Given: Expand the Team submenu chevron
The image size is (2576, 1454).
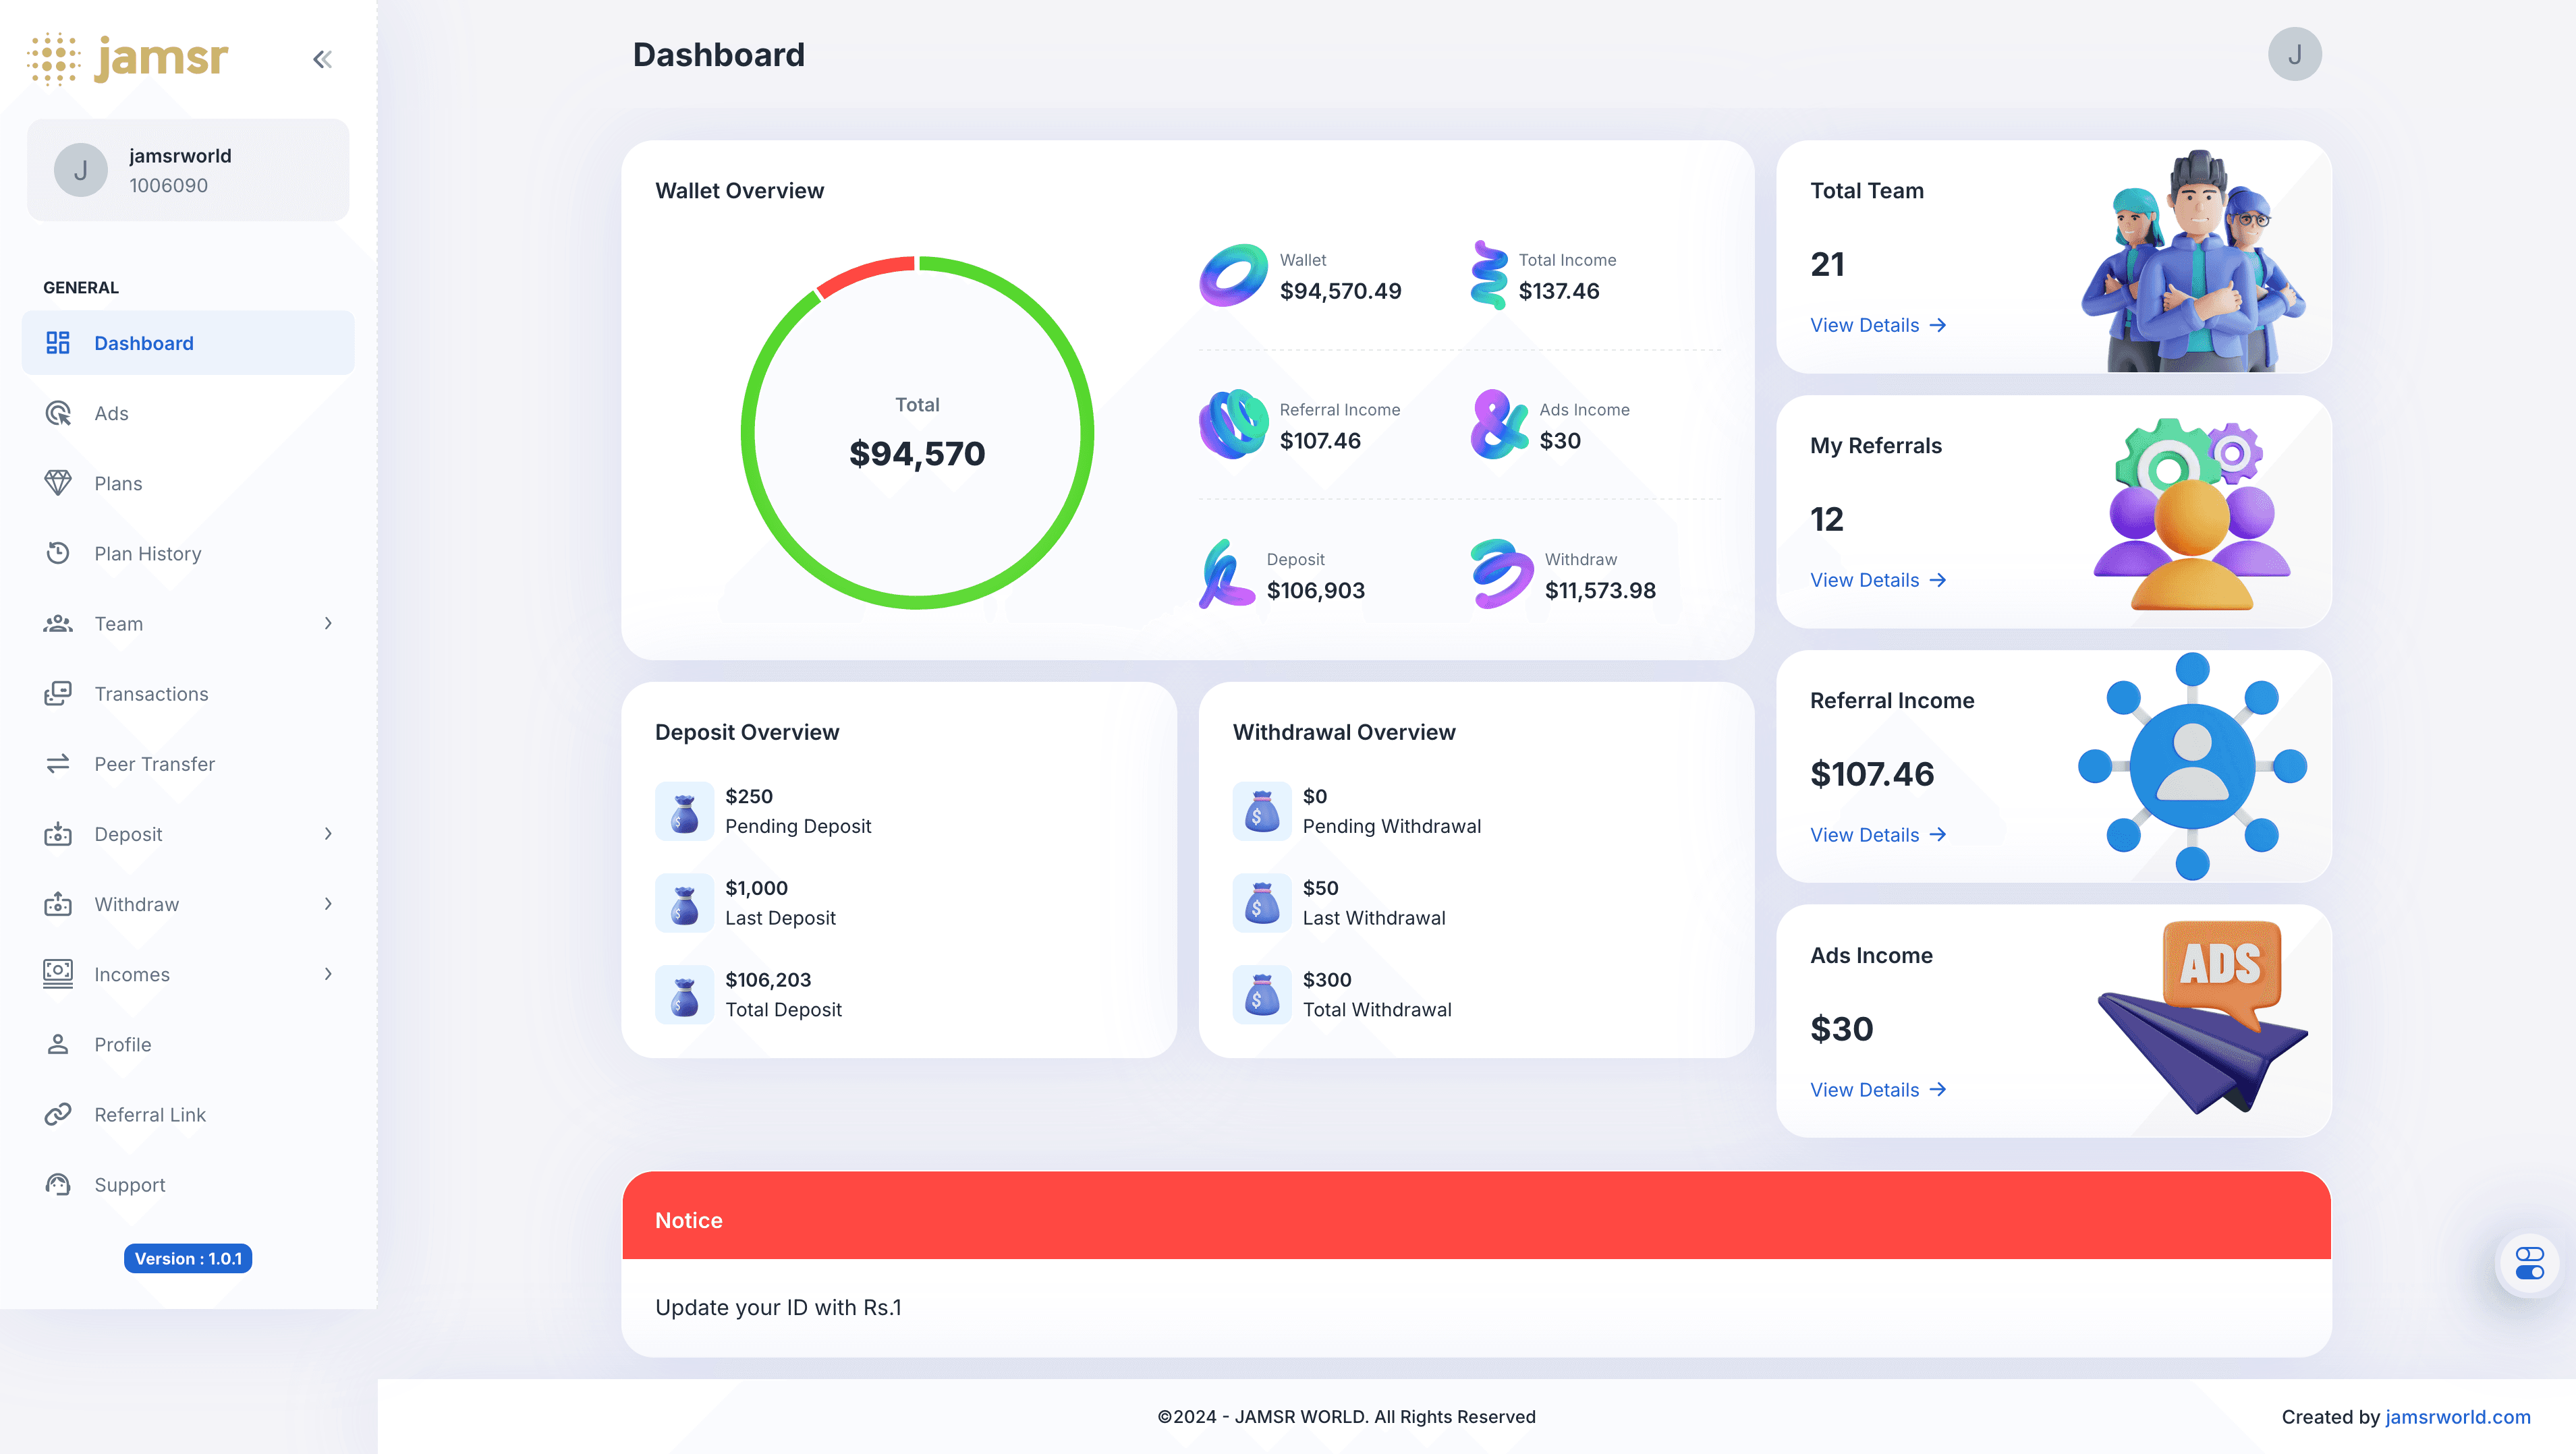Looking at the screenshot, I should [x=328, y=624].
